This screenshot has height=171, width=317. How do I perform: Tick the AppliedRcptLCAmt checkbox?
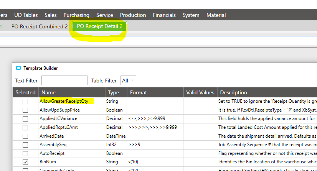(25, 128)
